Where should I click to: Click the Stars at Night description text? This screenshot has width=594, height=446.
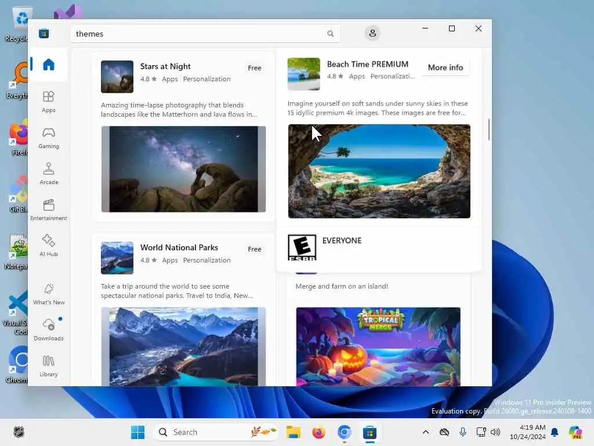point(179,110)
